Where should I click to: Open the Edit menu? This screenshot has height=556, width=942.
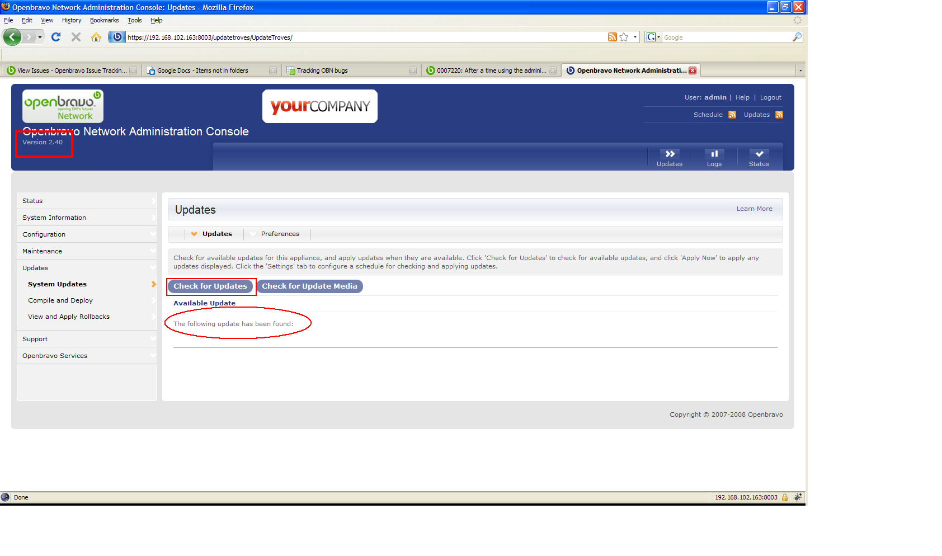[x=27, y=20]
